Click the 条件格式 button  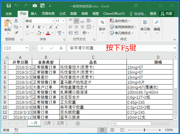tap(120, 21)
